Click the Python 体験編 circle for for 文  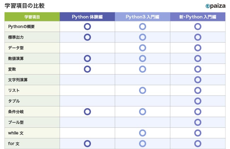pyautogui.click(x=87, y=143)
